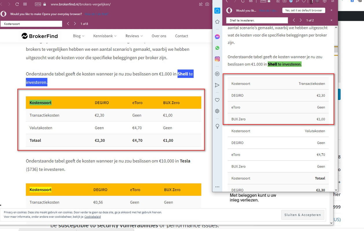Open the Player icon in Opera sidebar
Viewport: 364px width, 231px height.
[x=217, y=74]
